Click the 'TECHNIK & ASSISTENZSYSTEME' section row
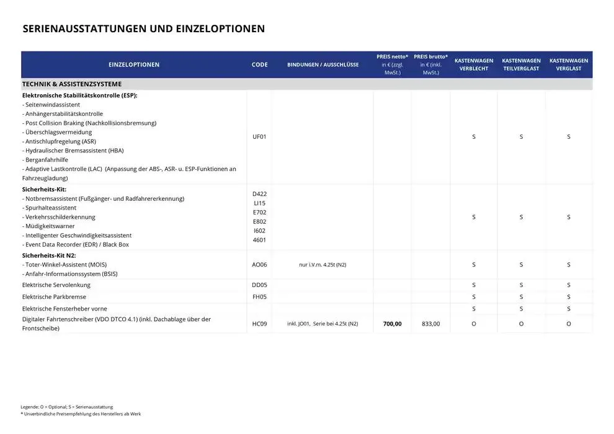The width and height of the screenshot is (614, 434). (x=72, y=84)
